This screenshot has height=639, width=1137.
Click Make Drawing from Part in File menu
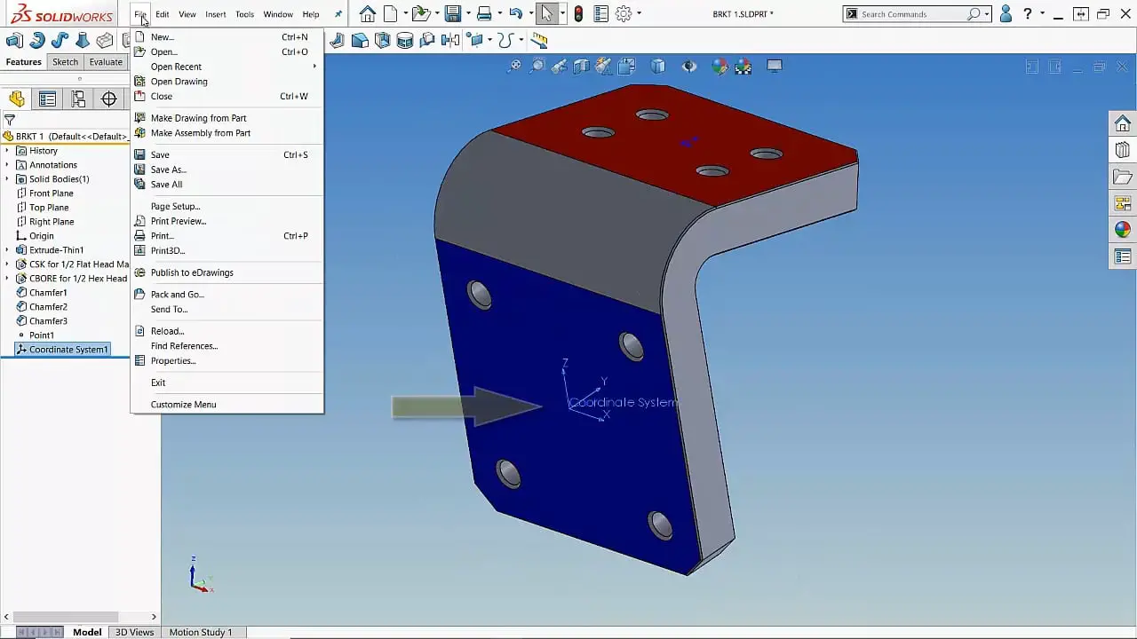point(198,117)
